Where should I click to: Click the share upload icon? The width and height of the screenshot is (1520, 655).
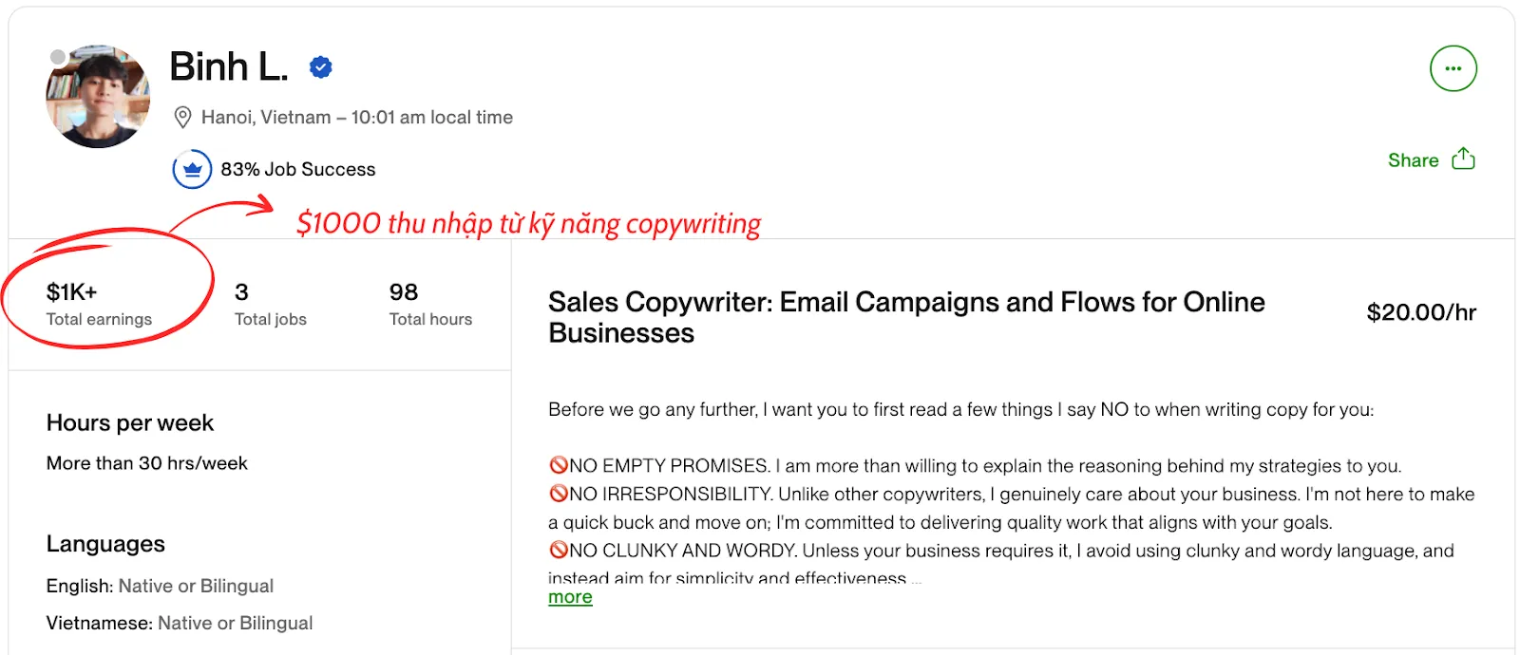pos(1463,159)
